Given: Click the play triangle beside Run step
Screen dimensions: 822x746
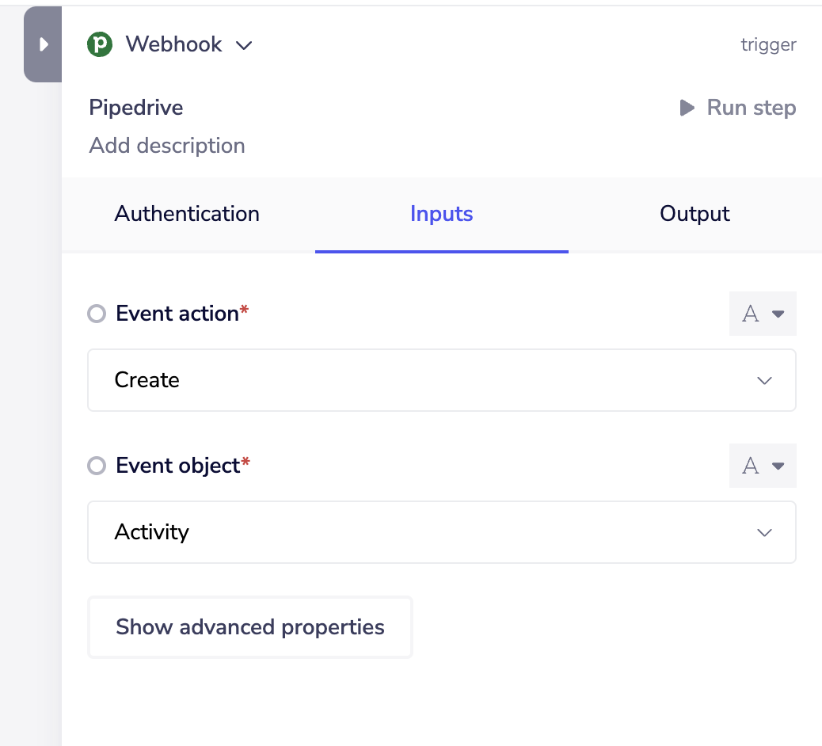Looking at the screenshot, I should [687, 108].
